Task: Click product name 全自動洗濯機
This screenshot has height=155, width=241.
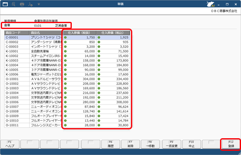Action: pos(40,51)
